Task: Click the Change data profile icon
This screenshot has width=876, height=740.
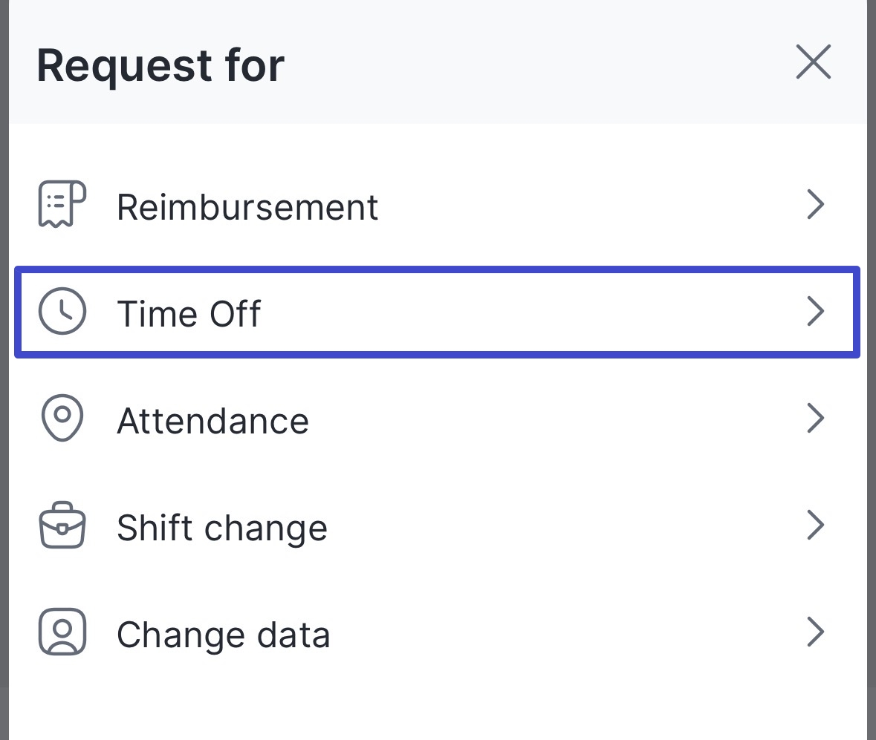Action: [x=62, y=632]
